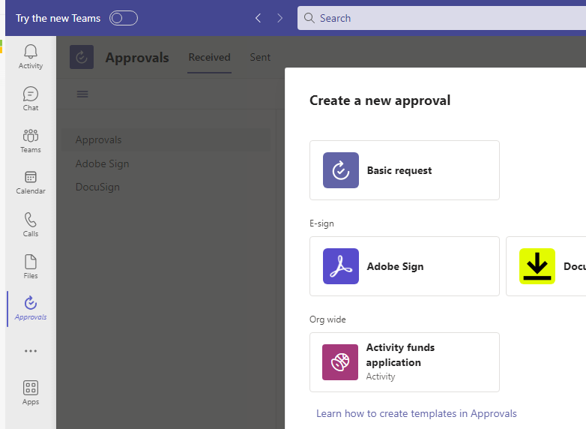
Task: Click the search magnifier icon
Action: coord(309,18)
